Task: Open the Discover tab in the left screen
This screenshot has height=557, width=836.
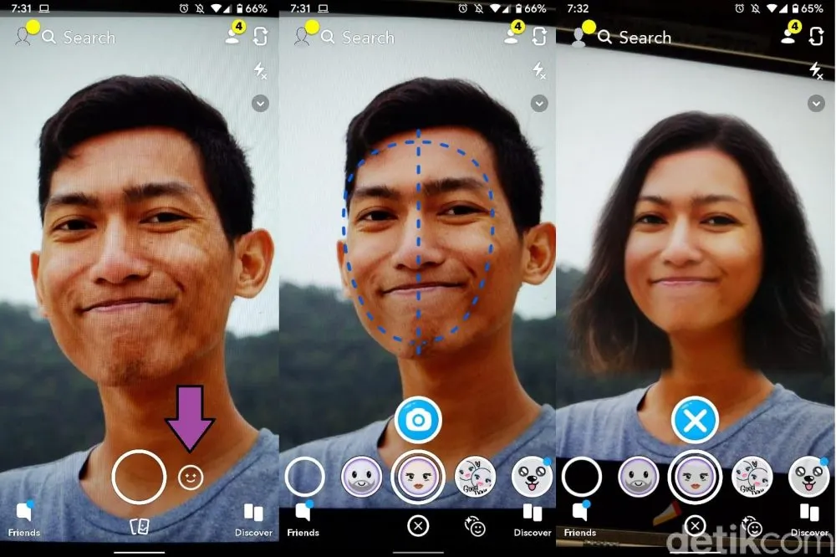Action: pyautogui.click(x=253, y=519)
